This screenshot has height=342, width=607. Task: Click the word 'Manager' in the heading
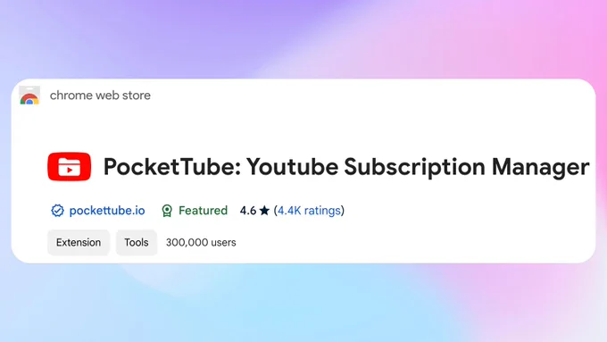540,168
